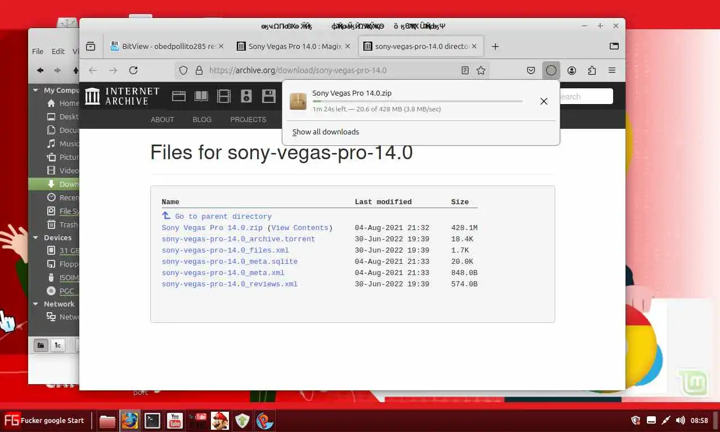Image resolution: width=720 pixels, height=432 pixels.
Task: Open tracking protection shield in the address bar
Action: [x=183, y=70]
